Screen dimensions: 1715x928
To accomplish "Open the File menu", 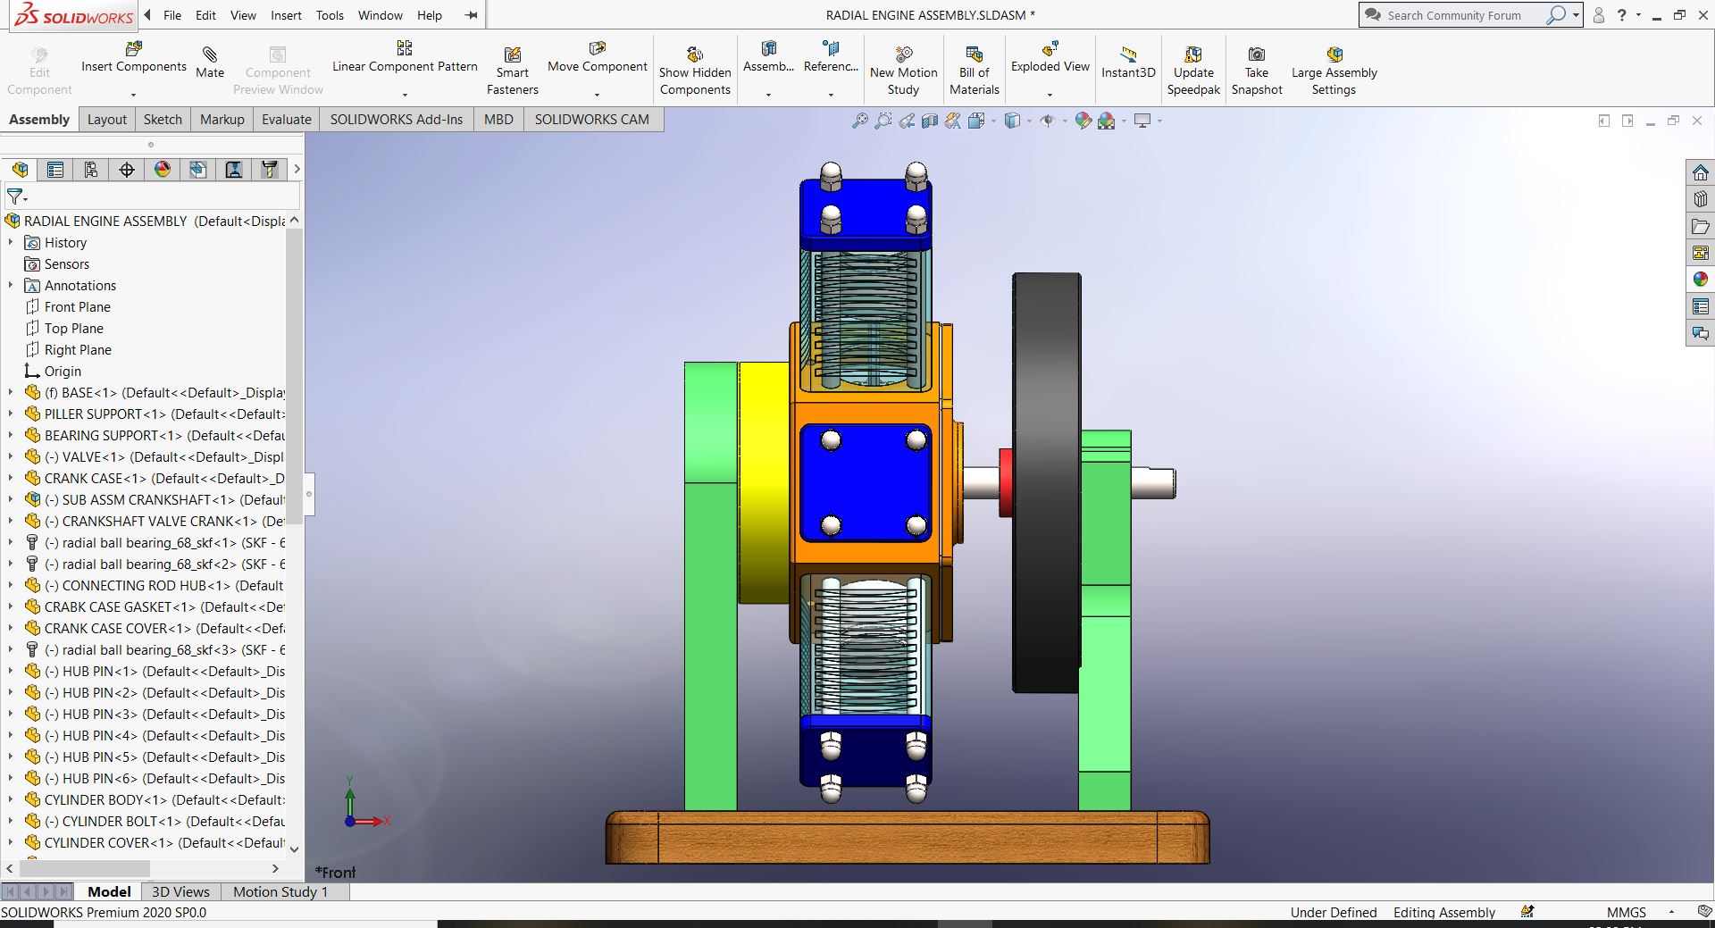I will 172,15.
